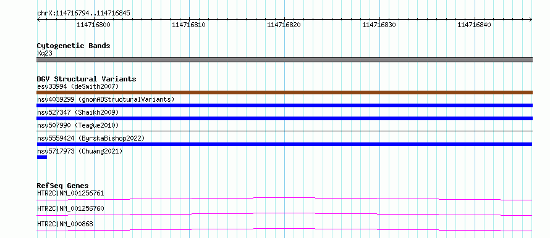
Task: Click ruler tick label 114716830
Action: 379,25
